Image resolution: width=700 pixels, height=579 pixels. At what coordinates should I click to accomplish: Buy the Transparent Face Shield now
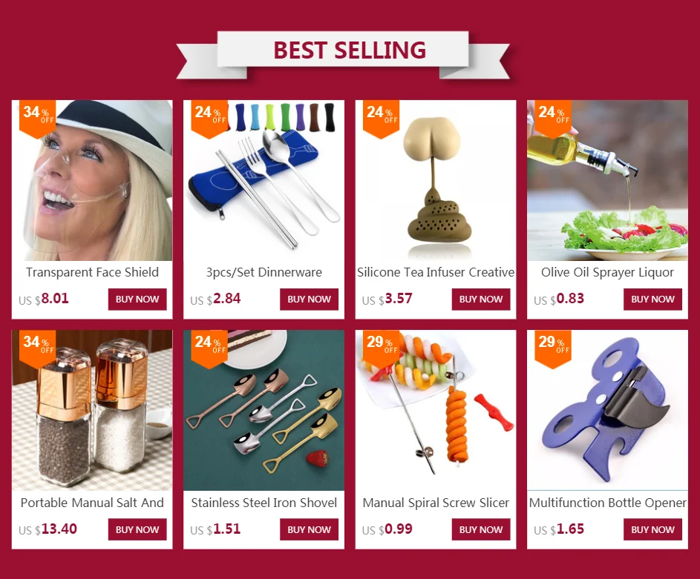137,299
